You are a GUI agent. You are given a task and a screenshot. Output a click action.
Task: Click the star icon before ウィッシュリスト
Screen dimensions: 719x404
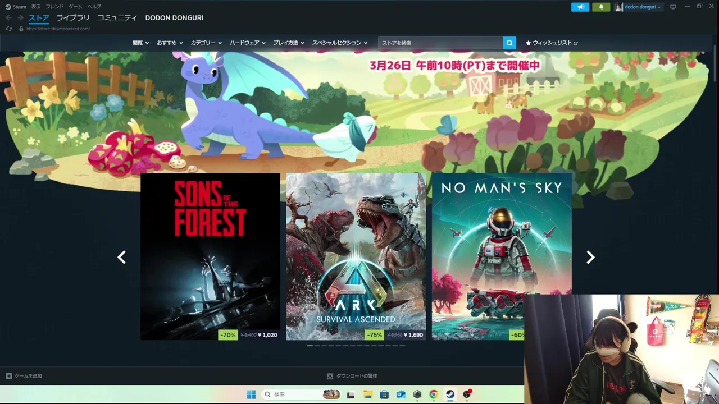[x=528, y=43]
